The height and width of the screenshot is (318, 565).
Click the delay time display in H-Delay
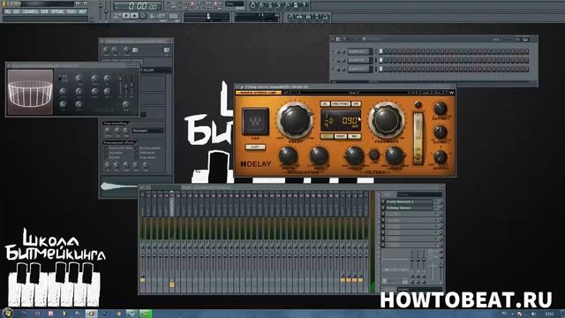click(341, 121)
